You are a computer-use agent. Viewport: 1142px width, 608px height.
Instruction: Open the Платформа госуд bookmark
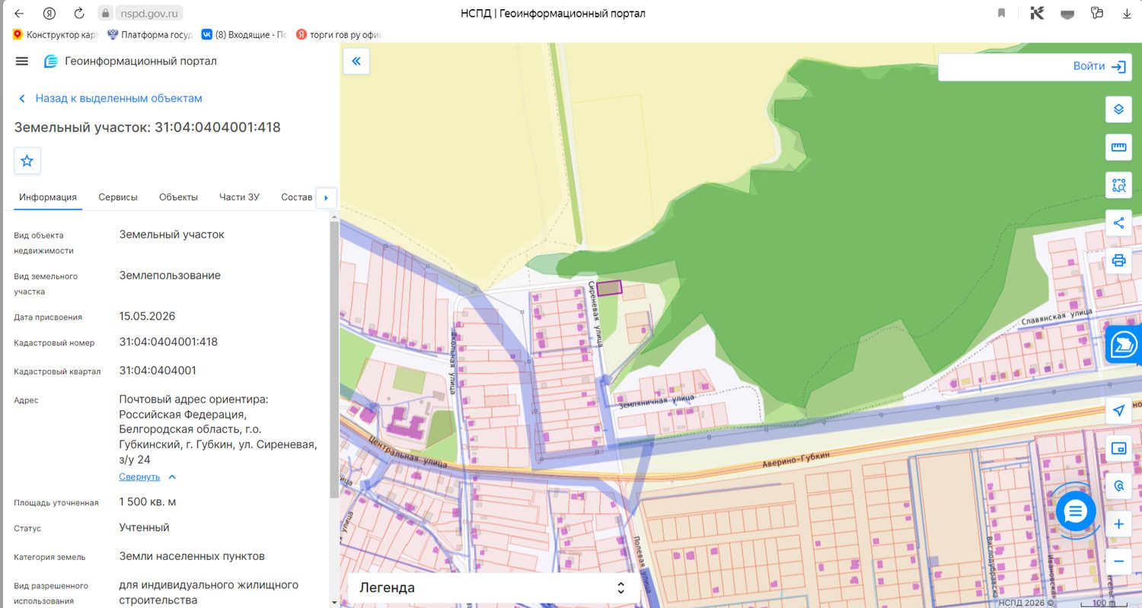[x=150, y=34]
